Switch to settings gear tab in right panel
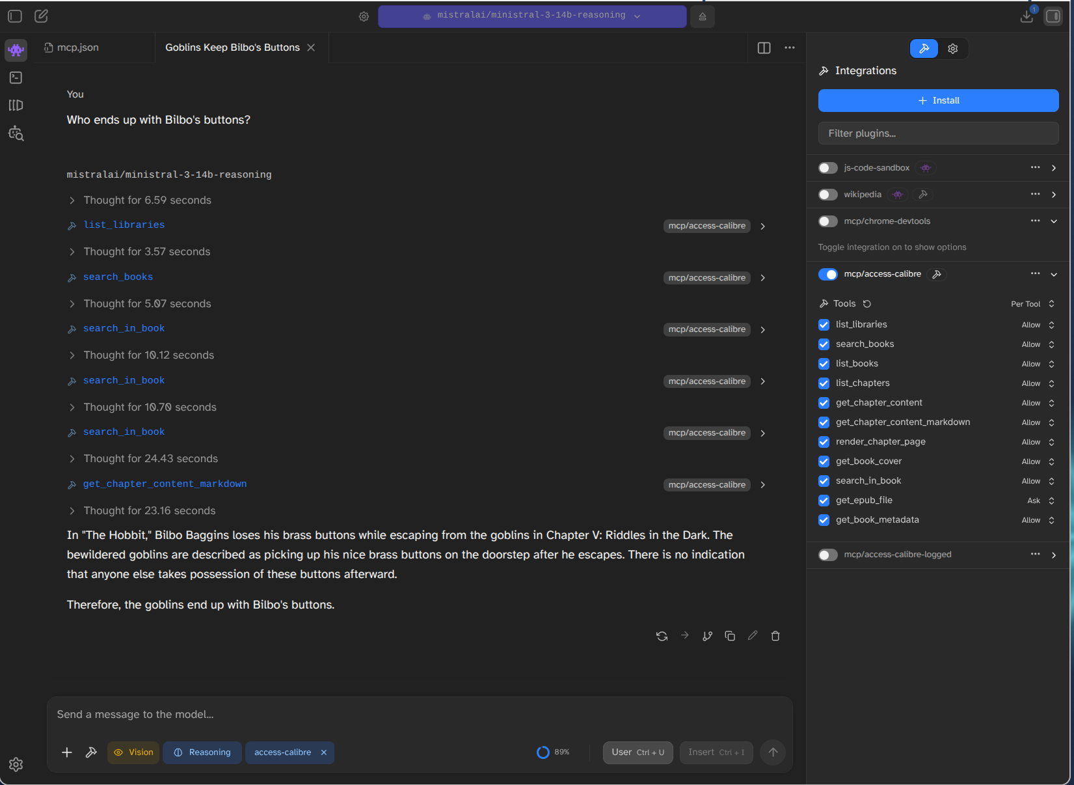Image resolution: width=1074 pixels, height=785 pixels. click(953, 49)
